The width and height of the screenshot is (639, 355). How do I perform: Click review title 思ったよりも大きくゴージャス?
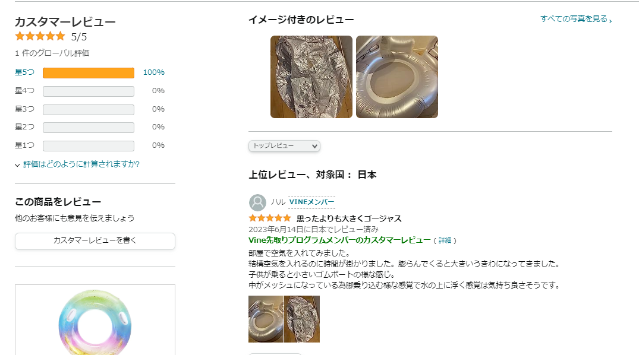tap(349, 218)
